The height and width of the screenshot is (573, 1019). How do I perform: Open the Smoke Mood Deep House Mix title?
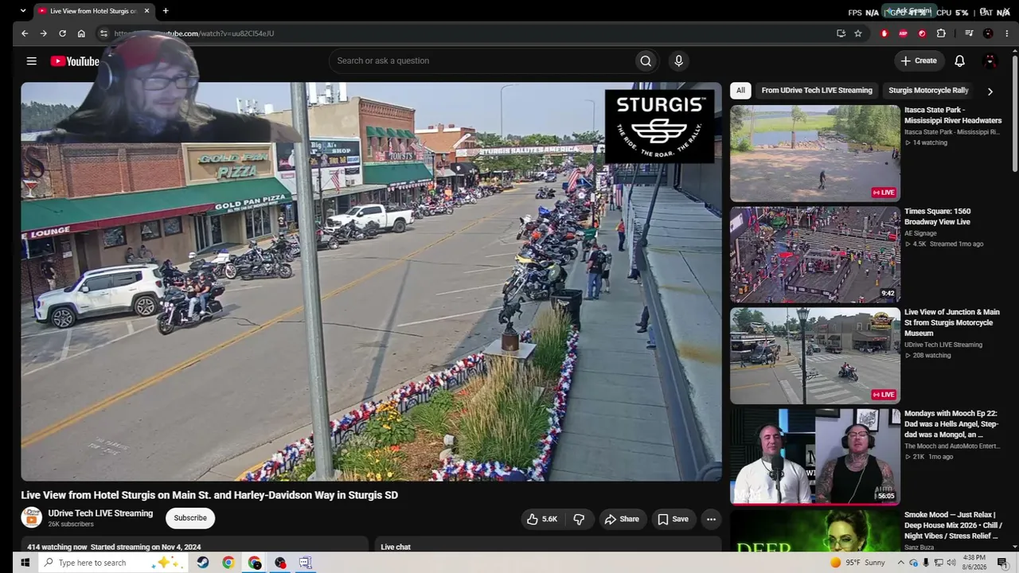pos(953,526)
